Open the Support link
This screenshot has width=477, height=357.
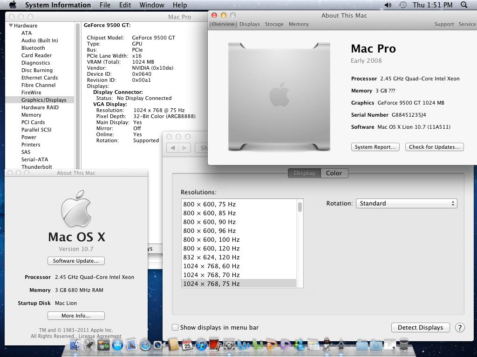[444, 24]
